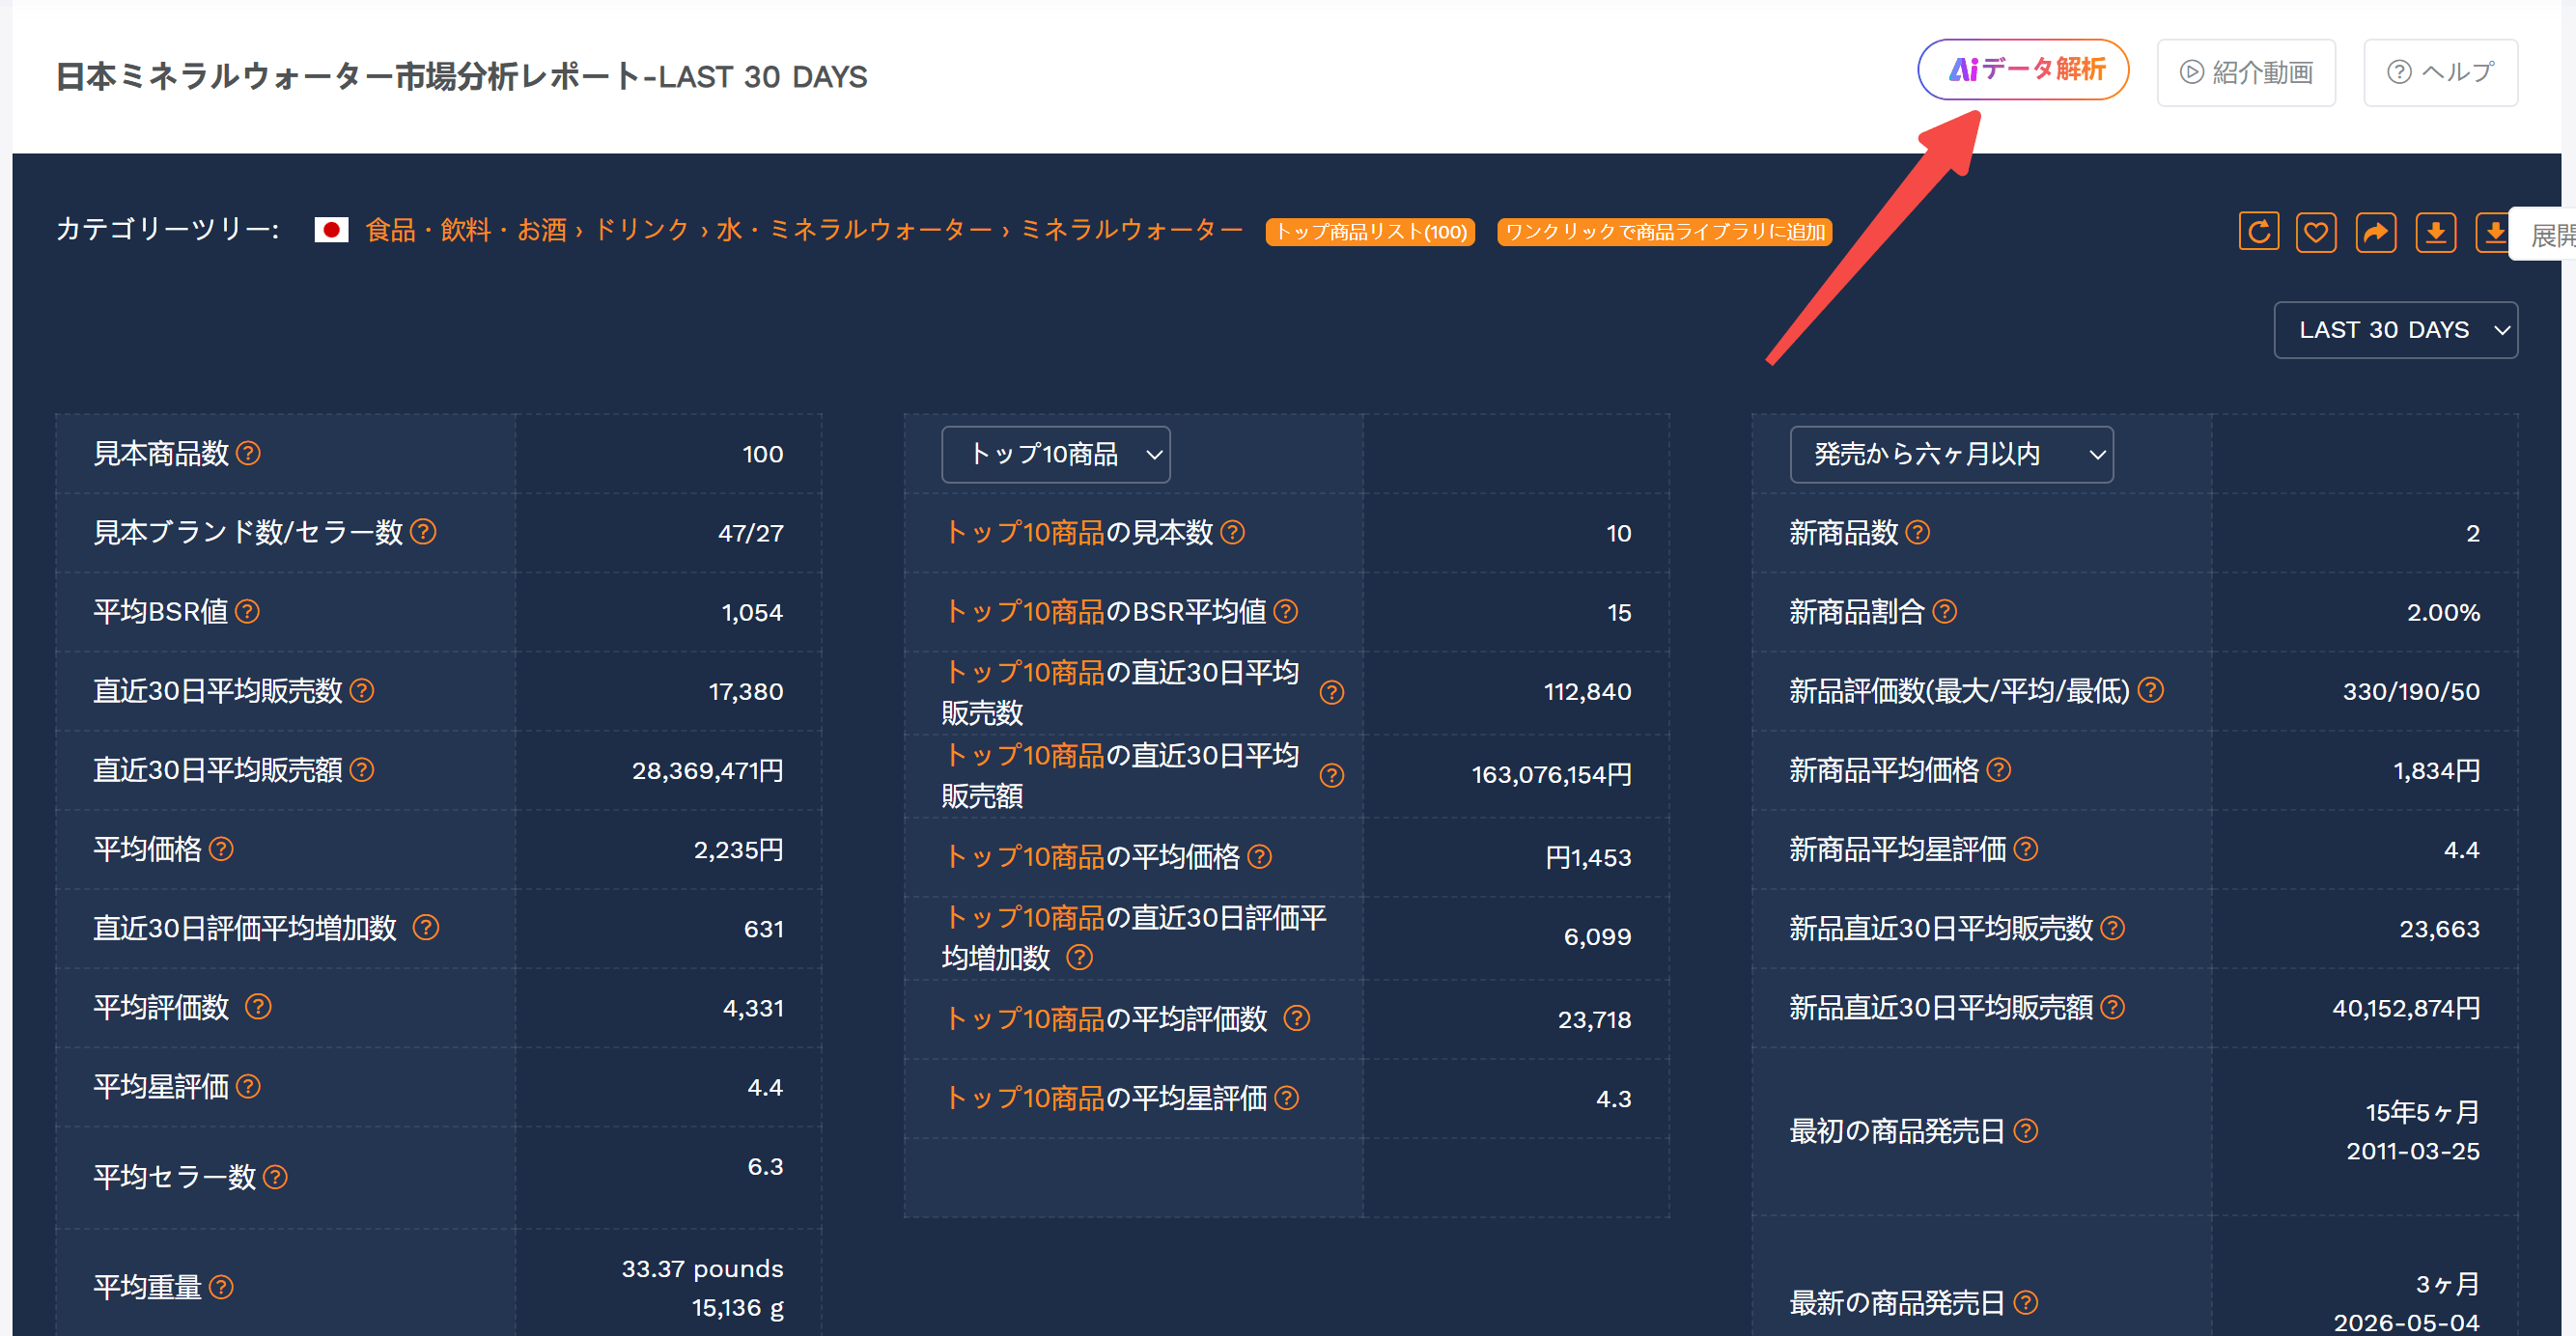Open the LAST 30 DAYS period dropdown
Viewport: 2576px width, 1336px height.
[2395, 330]
